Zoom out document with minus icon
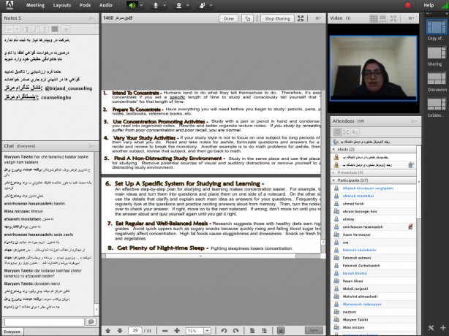The height and width of the screenshot is (336, 449). [165, 331]
